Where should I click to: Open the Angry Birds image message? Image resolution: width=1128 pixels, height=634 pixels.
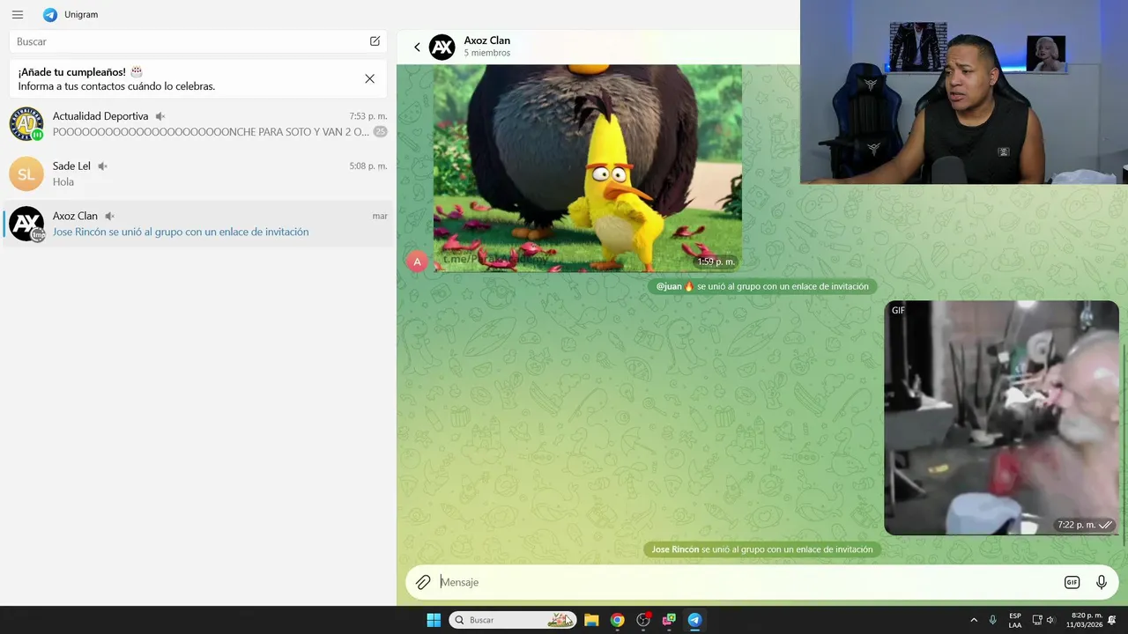pyautogui.click(x=587, y=167)
